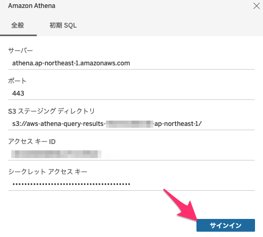Sign in with the サインイン button
Viewport: 263px width, 237px height.
tap(226, 225)
